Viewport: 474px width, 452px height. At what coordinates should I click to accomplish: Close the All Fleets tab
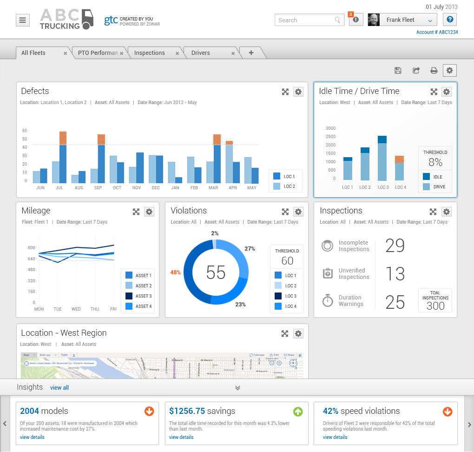pos(66,53)
